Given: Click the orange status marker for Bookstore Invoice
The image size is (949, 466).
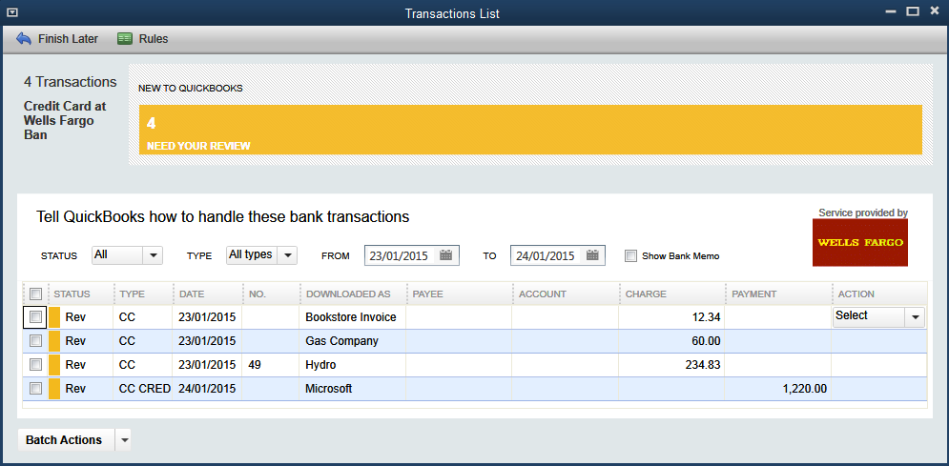Looking at the screenshot, I should coord(53,316).
